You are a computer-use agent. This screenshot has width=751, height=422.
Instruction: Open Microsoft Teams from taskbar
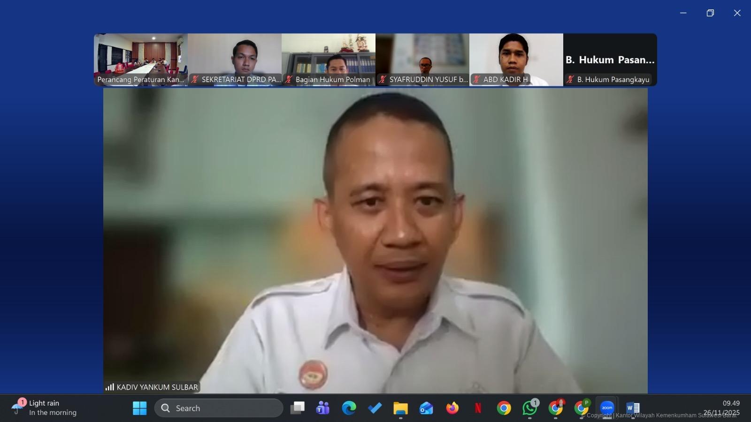(x=323, y=408)
